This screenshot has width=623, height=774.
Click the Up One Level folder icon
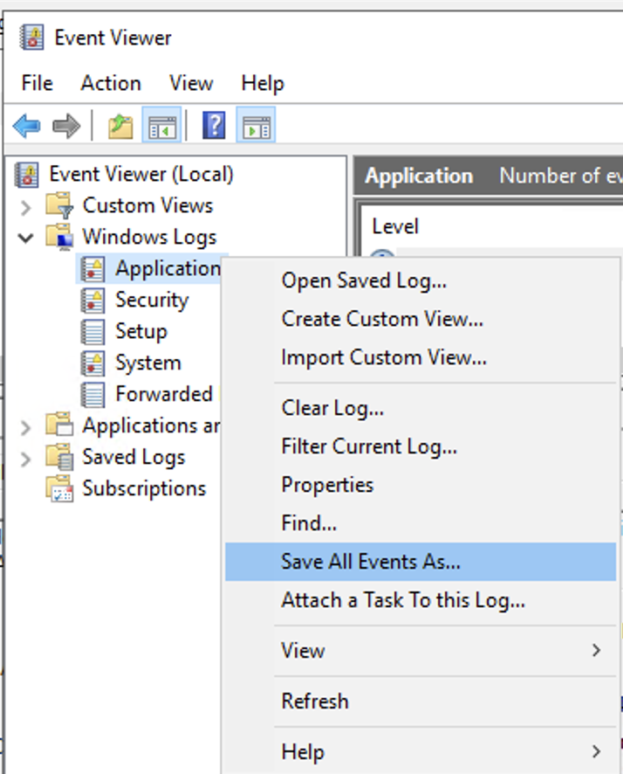tap(120, 128)
